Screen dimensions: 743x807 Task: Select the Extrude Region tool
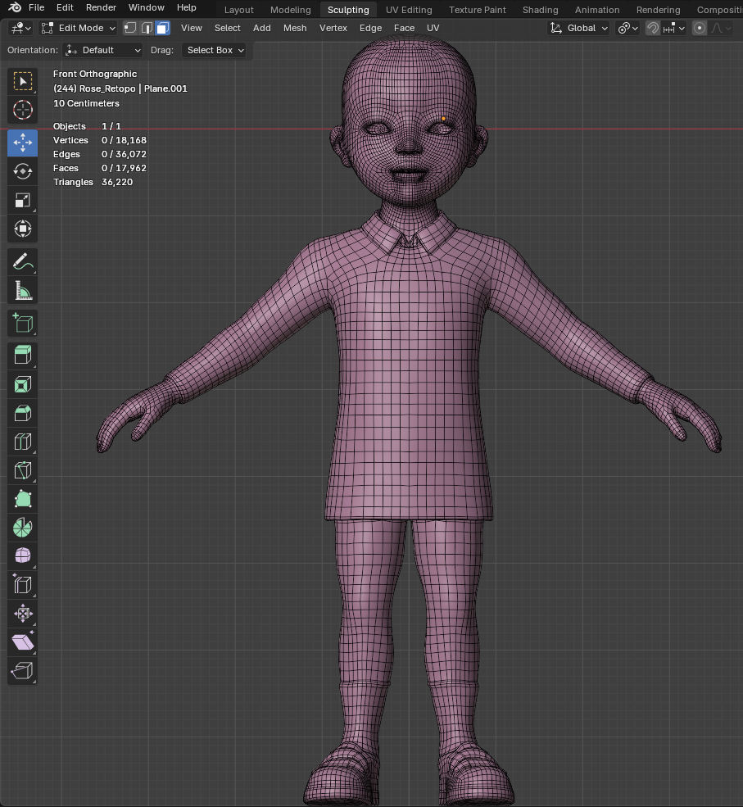coord(23,356)
